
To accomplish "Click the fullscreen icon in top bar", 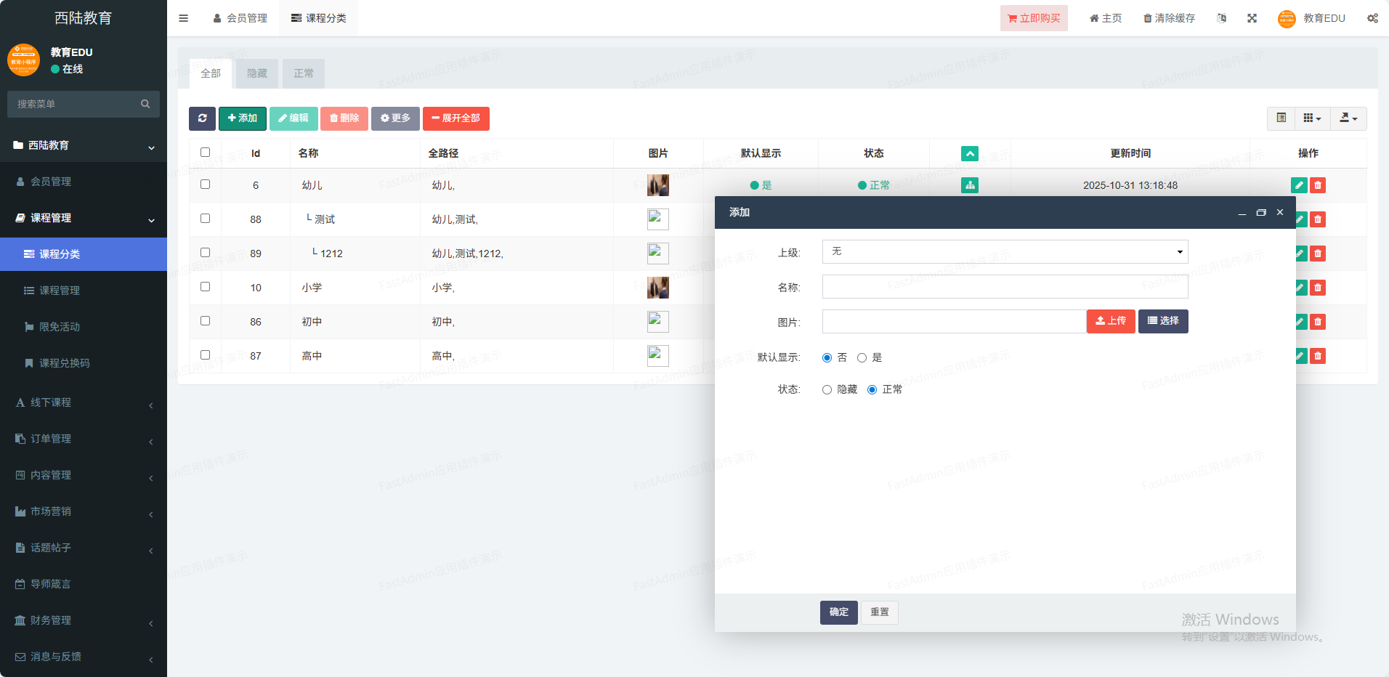I will pyautogui.click(x=1252, y=18).
